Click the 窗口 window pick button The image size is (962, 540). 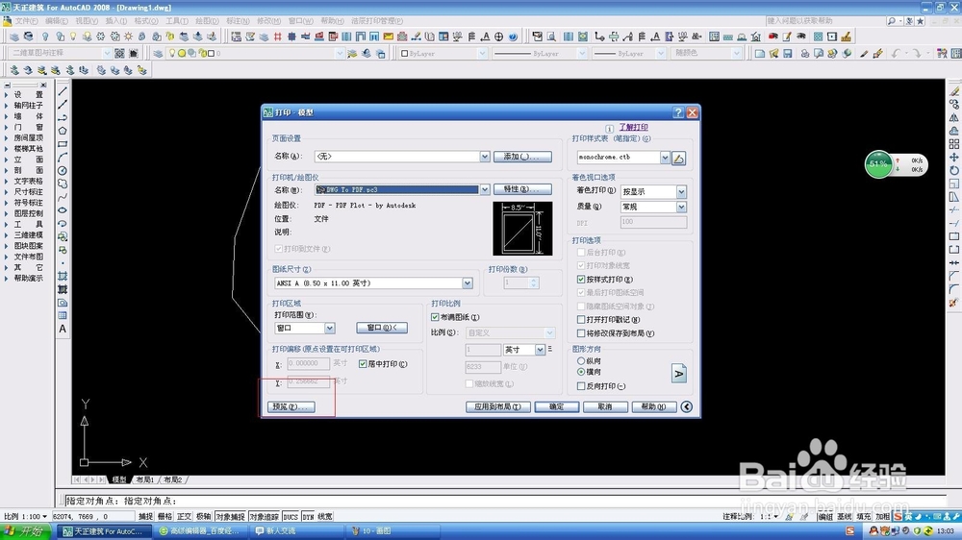pyautogui.click(x=382, y=328)
